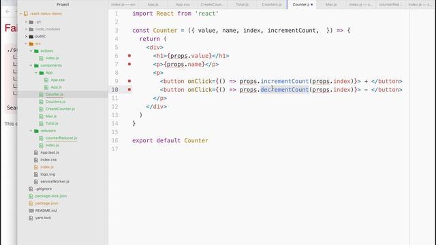Click the green actions folder icon
The height and width of the screenshot is (245, 436).
pyautogui.click(x=36, y=51)
